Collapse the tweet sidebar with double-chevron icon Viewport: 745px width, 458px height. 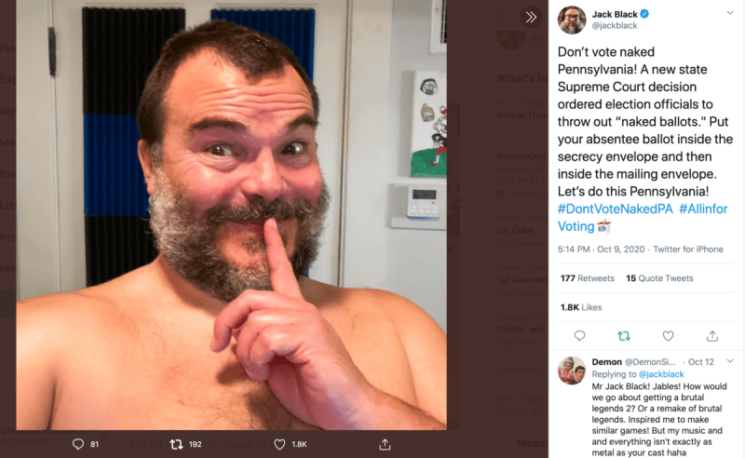531,17
